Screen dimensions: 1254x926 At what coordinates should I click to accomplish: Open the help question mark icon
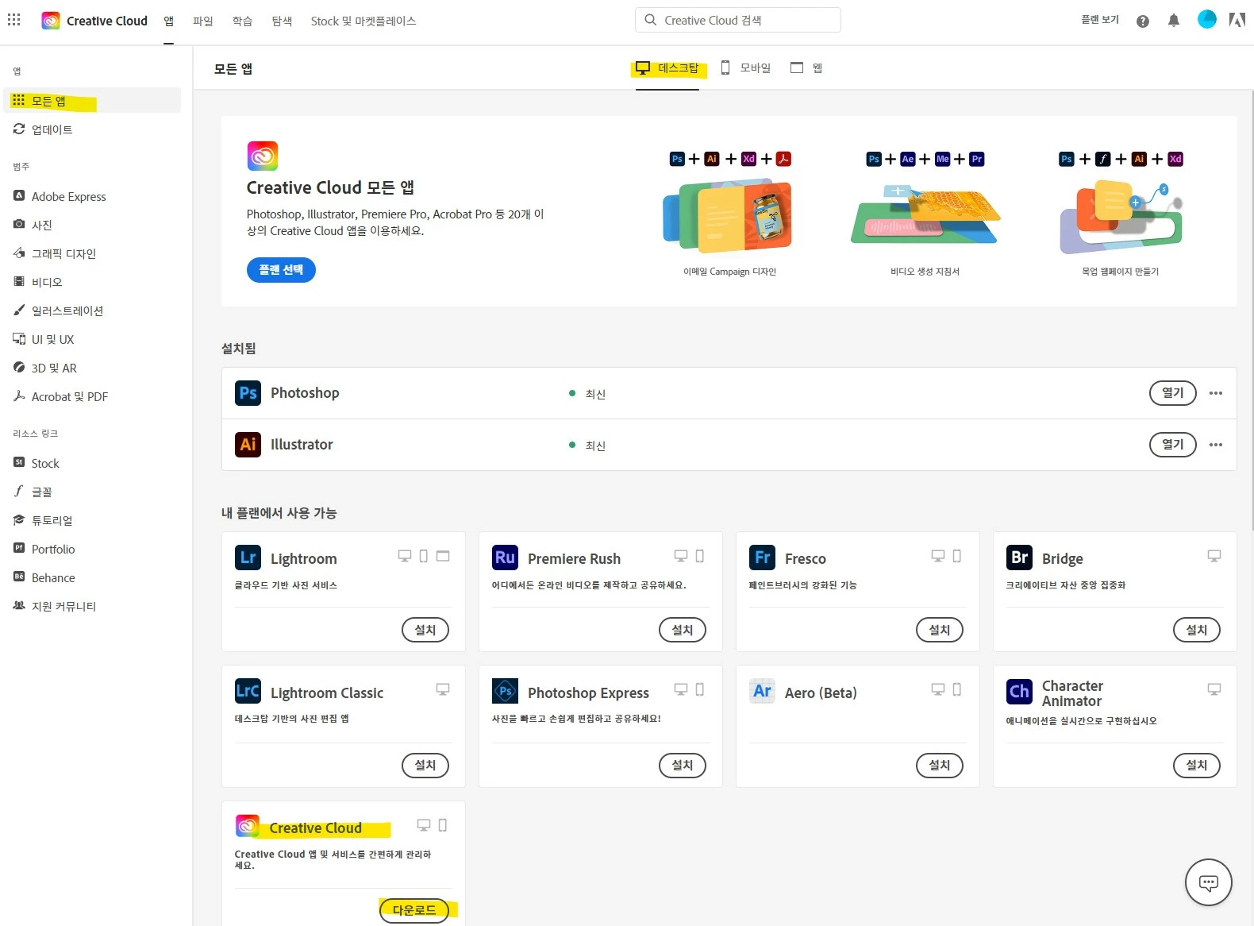[1143, 21]
